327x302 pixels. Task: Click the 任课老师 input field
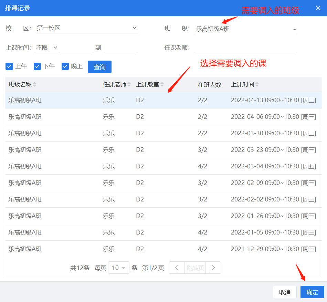coord(245,48)
